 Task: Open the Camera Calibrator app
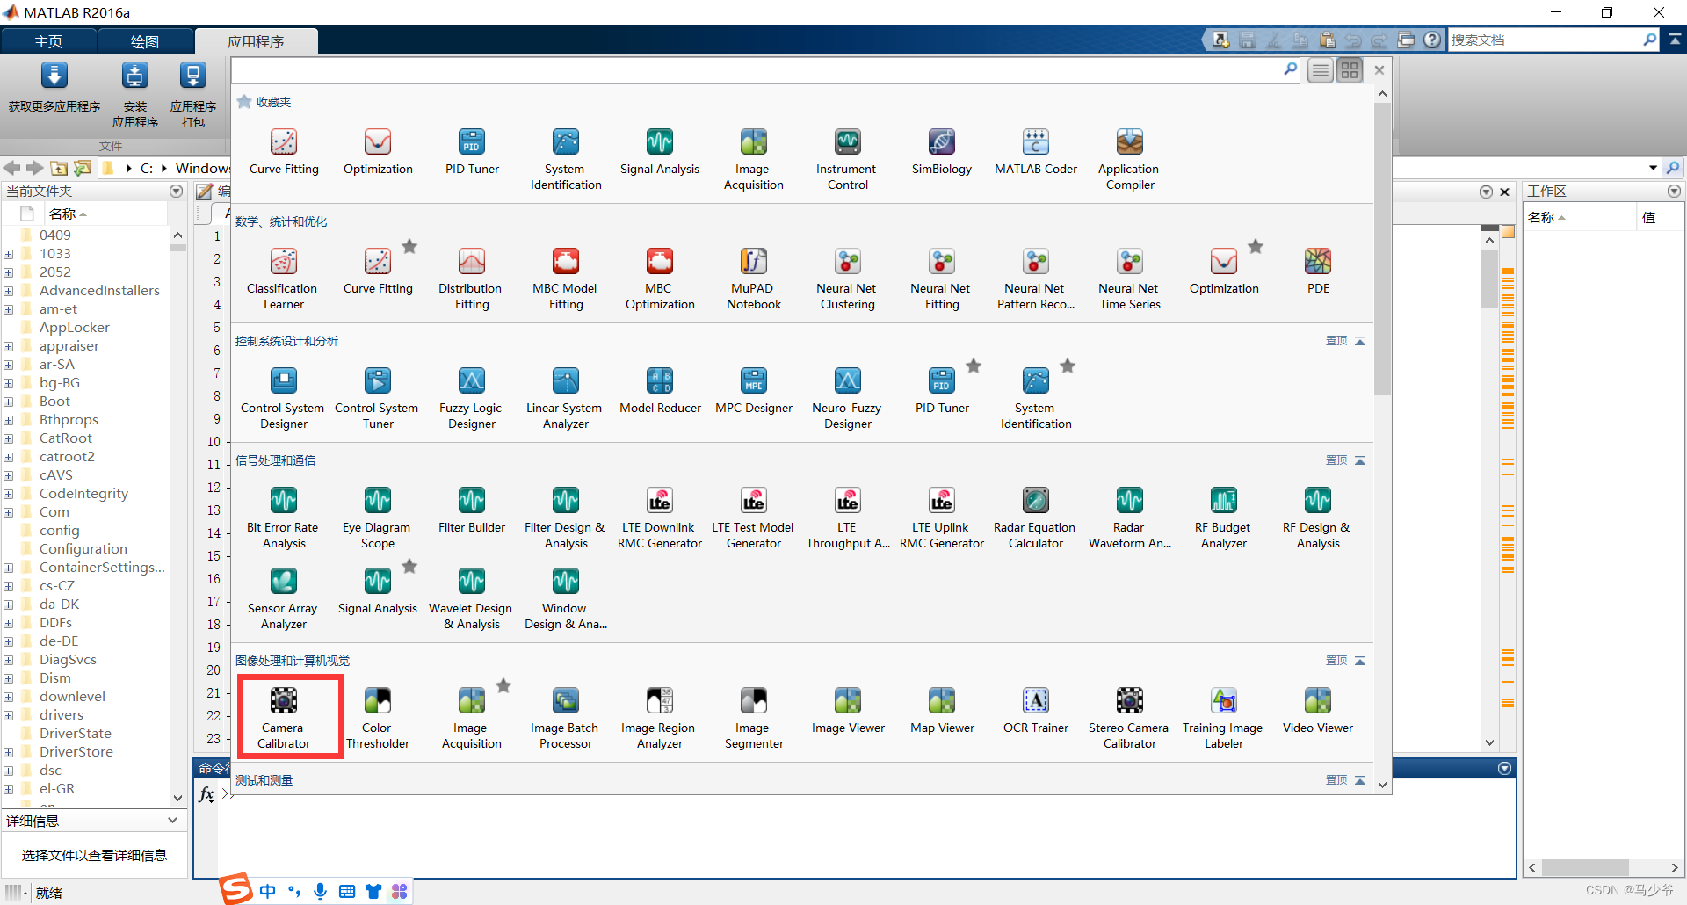click(284, 718)
